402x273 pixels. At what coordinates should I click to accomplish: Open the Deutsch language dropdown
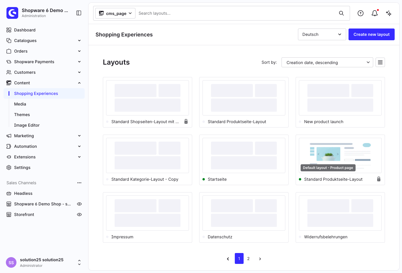click(x=322, y=34)
